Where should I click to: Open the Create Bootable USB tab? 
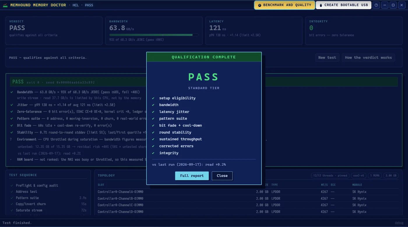pyautogui.click(x=344, y=5)
